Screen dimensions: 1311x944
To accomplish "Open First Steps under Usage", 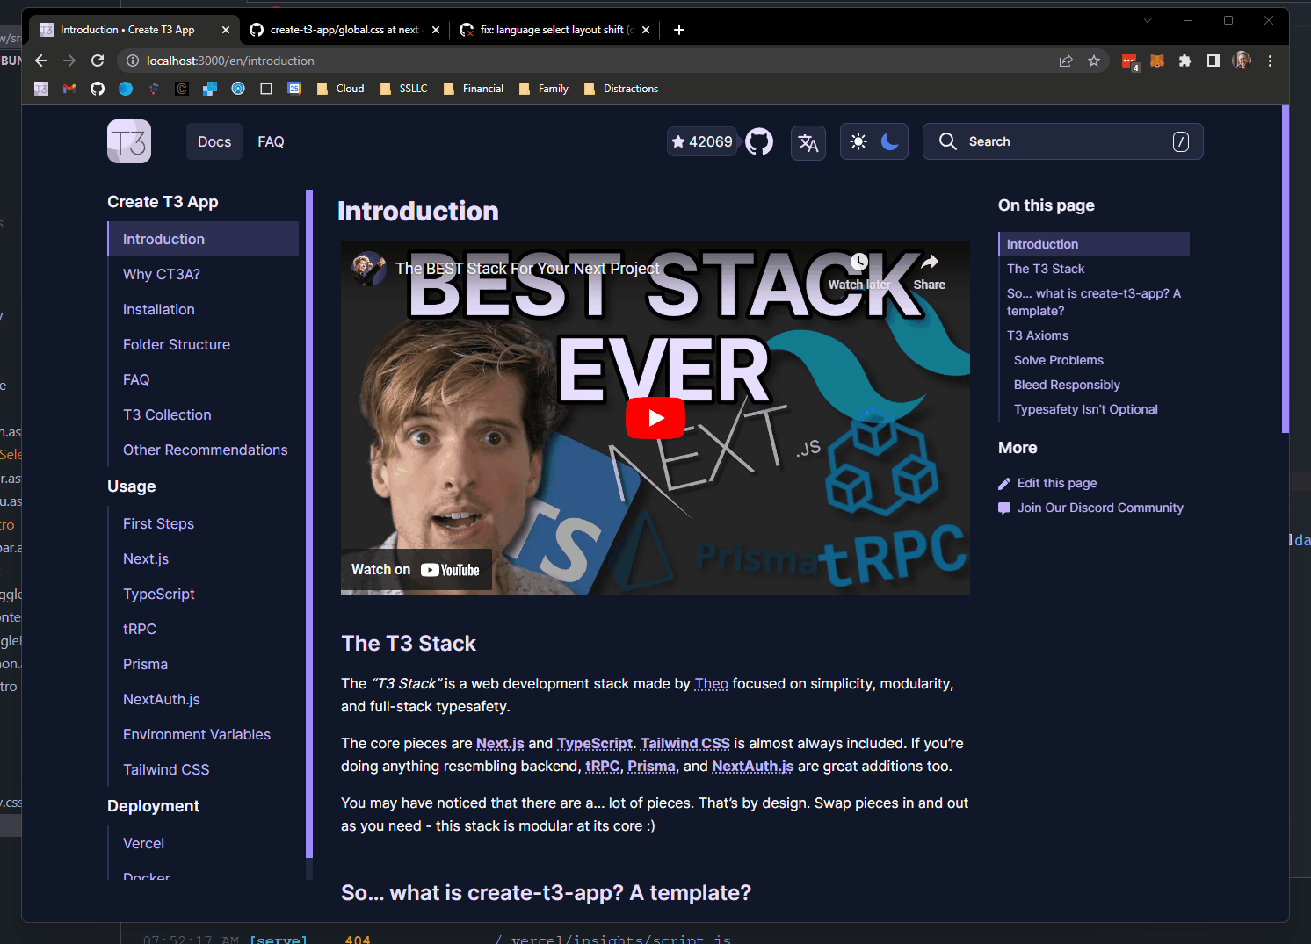I will tap(158, 523).
